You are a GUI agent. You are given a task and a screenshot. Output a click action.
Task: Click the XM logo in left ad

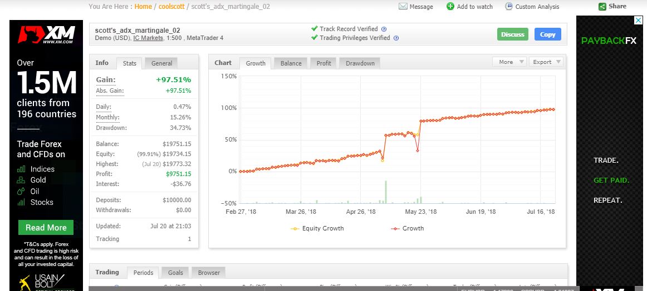click(x=46, y=34)
